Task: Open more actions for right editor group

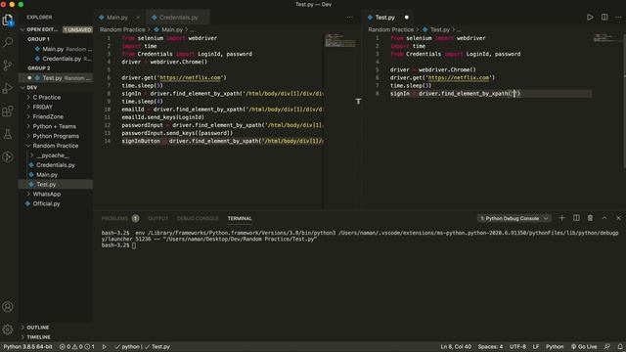Action: pos(618,18)
